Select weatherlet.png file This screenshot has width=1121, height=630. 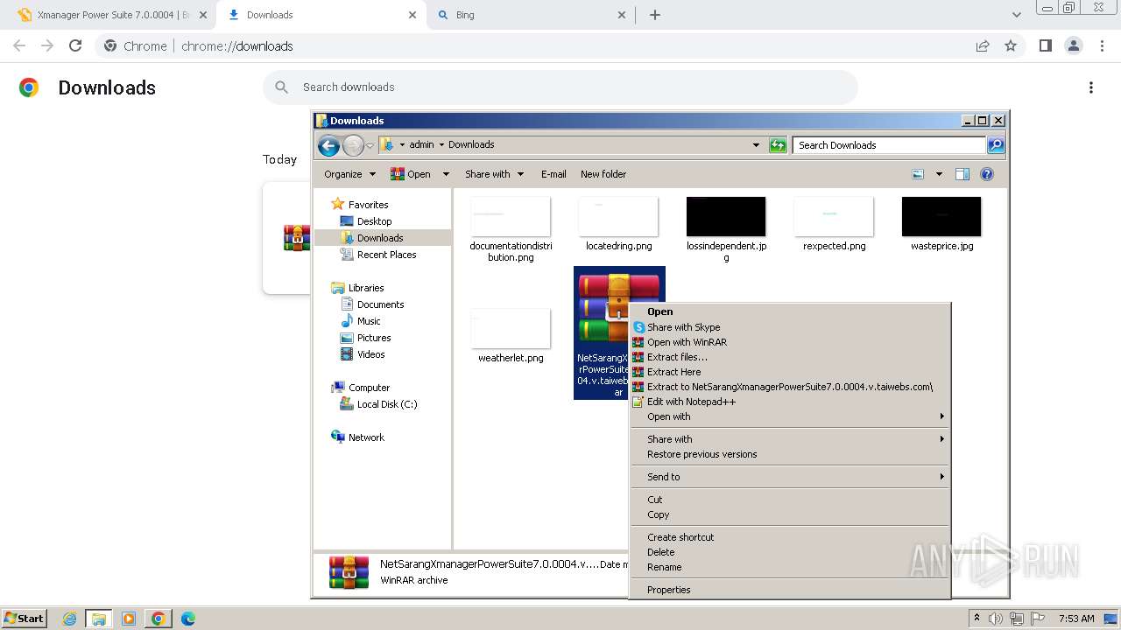pos(511,336)
